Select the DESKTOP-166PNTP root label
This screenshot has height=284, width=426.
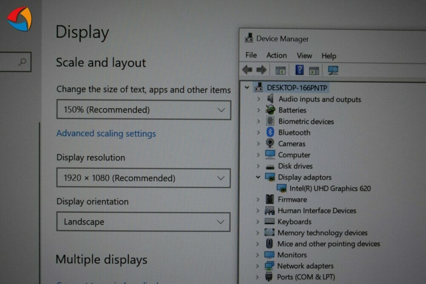click(x=297, y=88)
